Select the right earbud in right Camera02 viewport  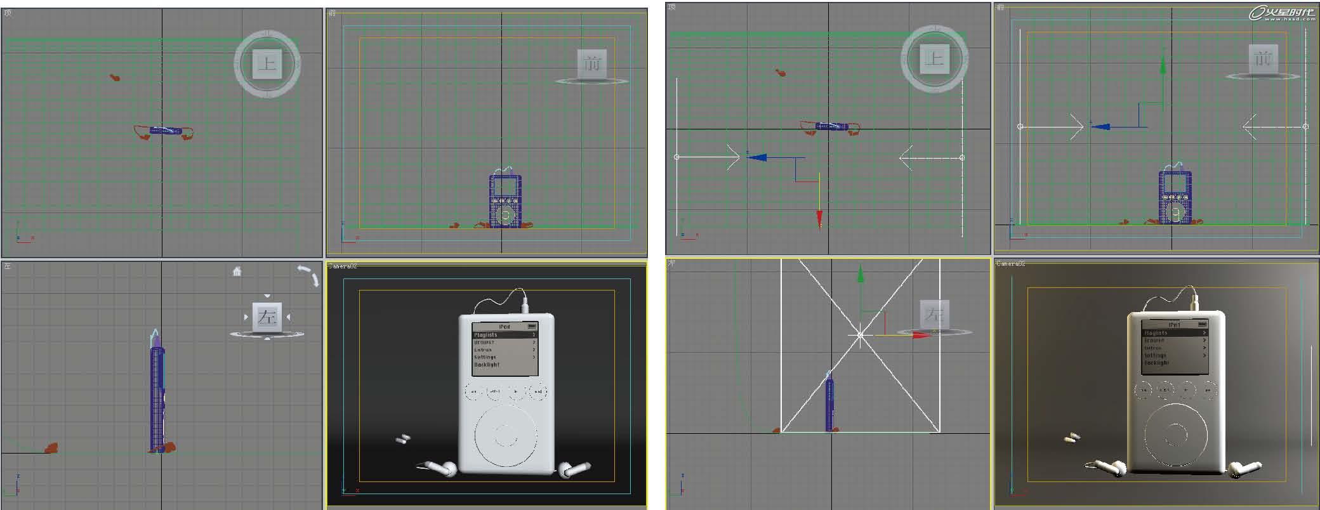point(1245,468)
